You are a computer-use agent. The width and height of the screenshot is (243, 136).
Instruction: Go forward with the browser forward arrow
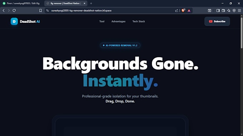[x=9, y=10]
